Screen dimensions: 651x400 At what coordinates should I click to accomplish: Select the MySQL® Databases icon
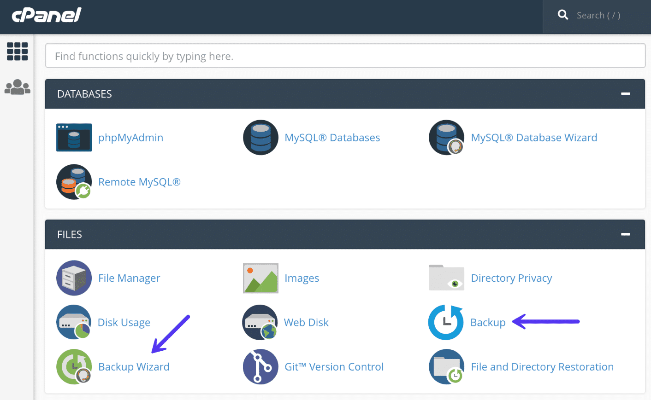tap(260, 137)
